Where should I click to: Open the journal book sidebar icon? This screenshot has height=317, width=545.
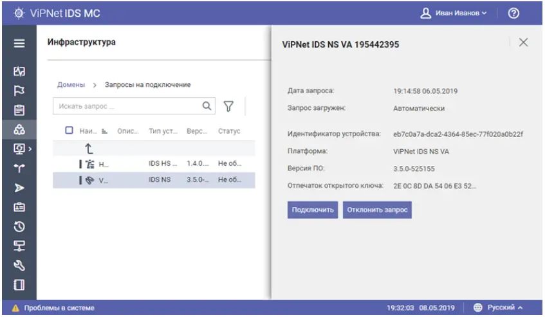pos(19,285)
